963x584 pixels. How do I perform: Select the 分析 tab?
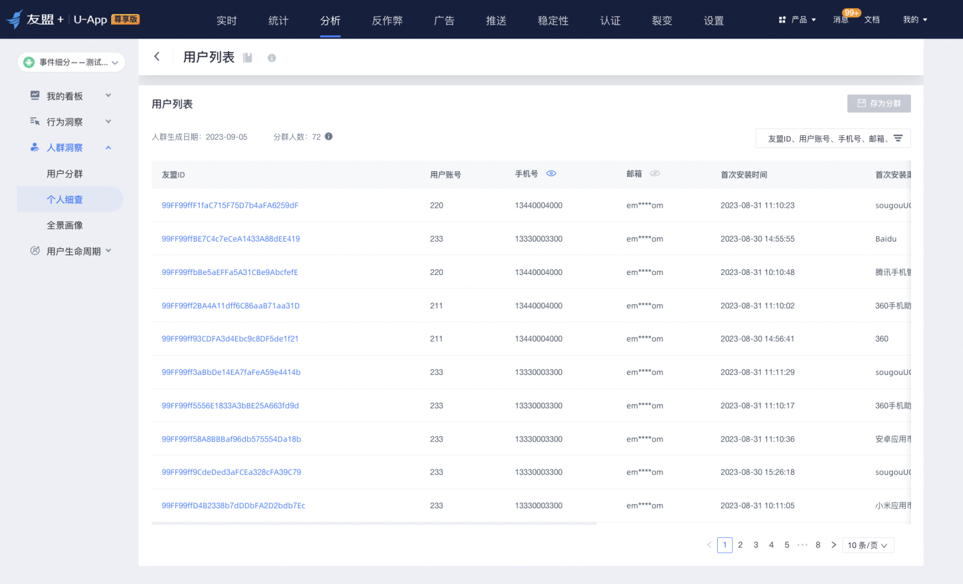point(331,21)
